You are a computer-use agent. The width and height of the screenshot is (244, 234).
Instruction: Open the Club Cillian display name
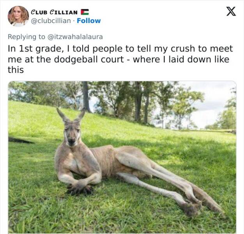pyautogui.click(x=54, y=12)
